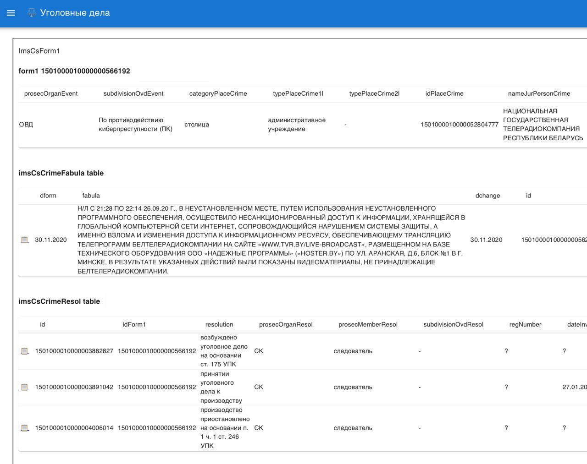Click the fabula text paragraph
This screenshot has width=587, height=464.
(x=271, y=240)
